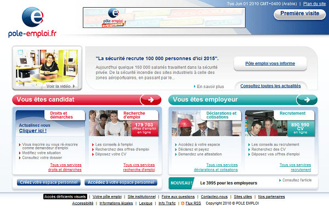Play the Voir la vidéo arrow
329x209 pixels.
(73, 86)
